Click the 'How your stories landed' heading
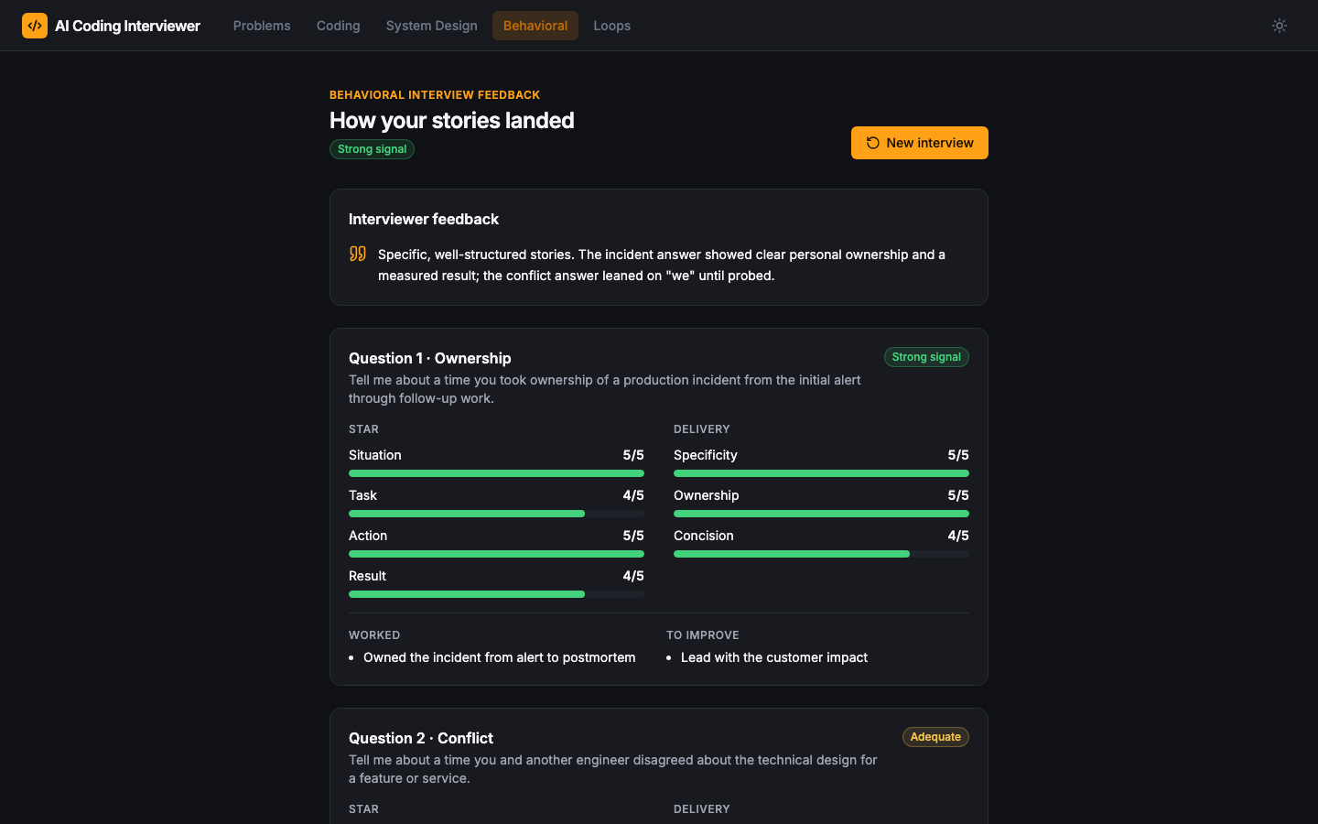Screen dimensions: 1318x824 [452, 120]
